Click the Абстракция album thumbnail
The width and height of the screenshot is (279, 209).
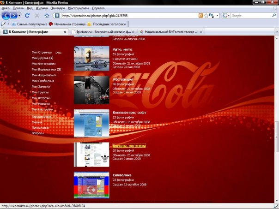click(91, 90)
